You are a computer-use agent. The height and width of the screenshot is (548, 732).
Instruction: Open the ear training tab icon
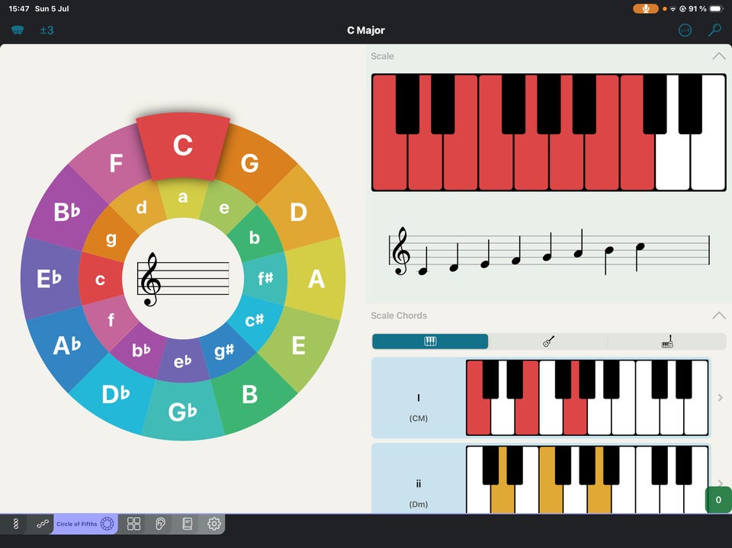[x=160, y=524]
